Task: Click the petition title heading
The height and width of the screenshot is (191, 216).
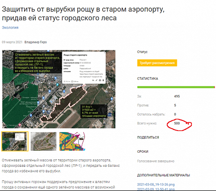Action: (83, 14)
